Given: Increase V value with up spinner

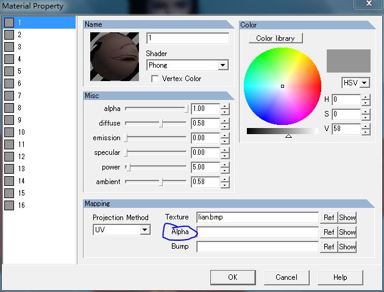Looking at the screenshot, I should coord(365,126).
